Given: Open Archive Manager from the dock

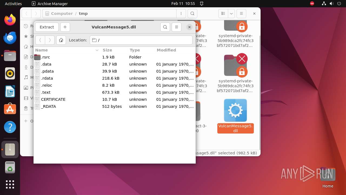Looking at the screenshot, I should 10,149.
